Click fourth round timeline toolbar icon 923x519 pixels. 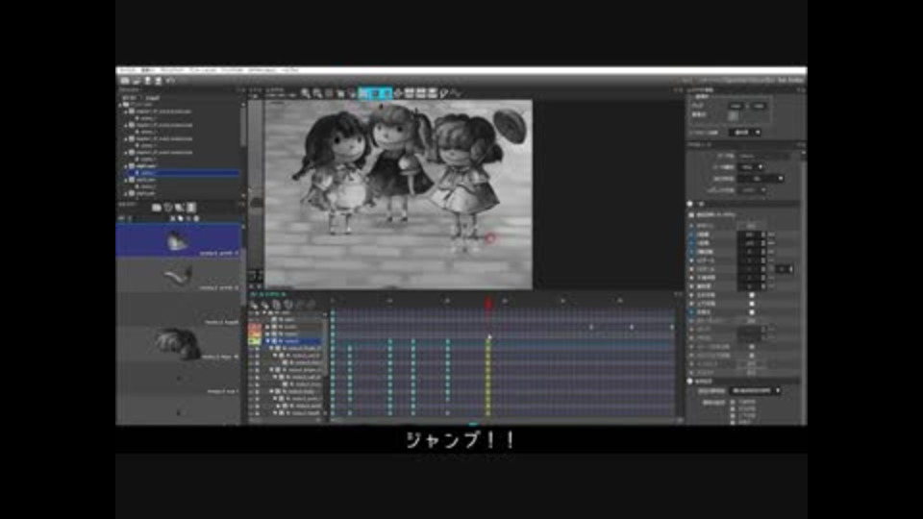tap(287, 305)
